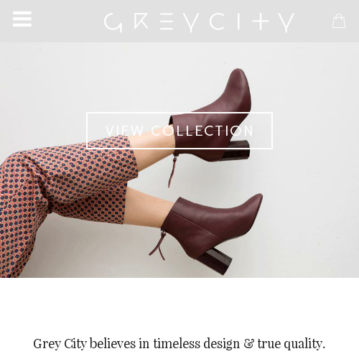Click the block heel of lower boot
Viewport: 359px width, 359px height.
217,261
